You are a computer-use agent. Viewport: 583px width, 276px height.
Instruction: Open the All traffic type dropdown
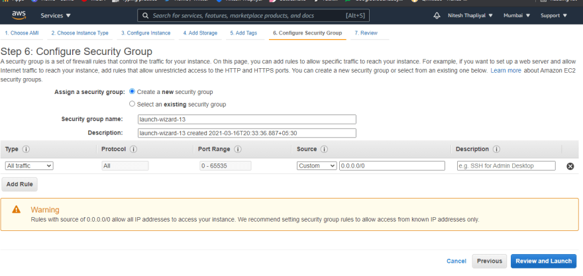click(29, 166)
